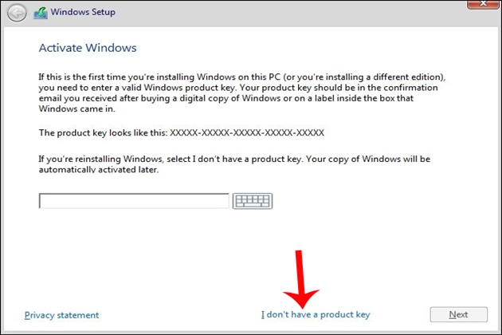Click the sample key XXXXX-XXXXX pattern text

(247, 132)
